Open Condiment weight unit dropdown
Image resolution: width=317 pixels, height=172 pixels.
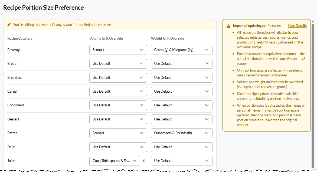(182, 105)
